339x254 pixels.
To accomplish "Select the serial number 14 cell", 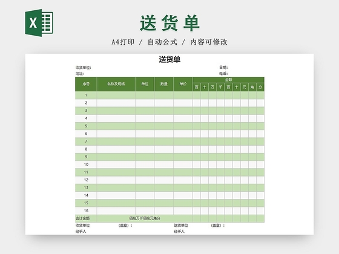I will point(86,195).
